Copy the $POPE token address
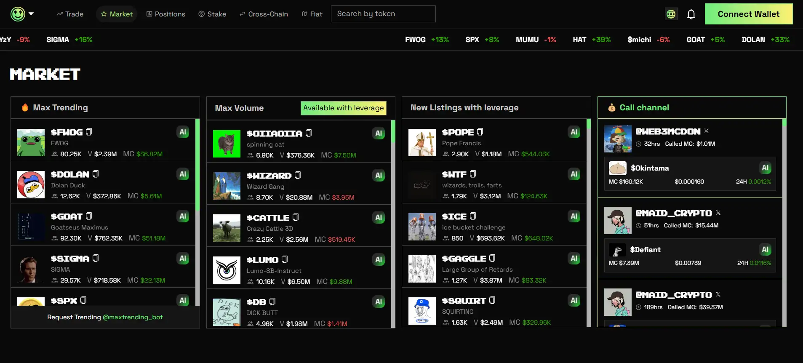This screenshot has width=803, height=363. (480, 132)
